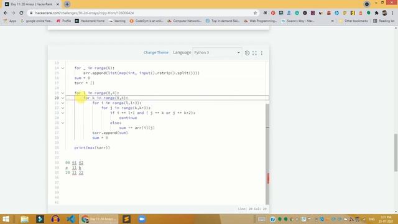Screen dimensions: 398x224
Task: Click the taskbar clock showing time
Action: click(386, 219)
